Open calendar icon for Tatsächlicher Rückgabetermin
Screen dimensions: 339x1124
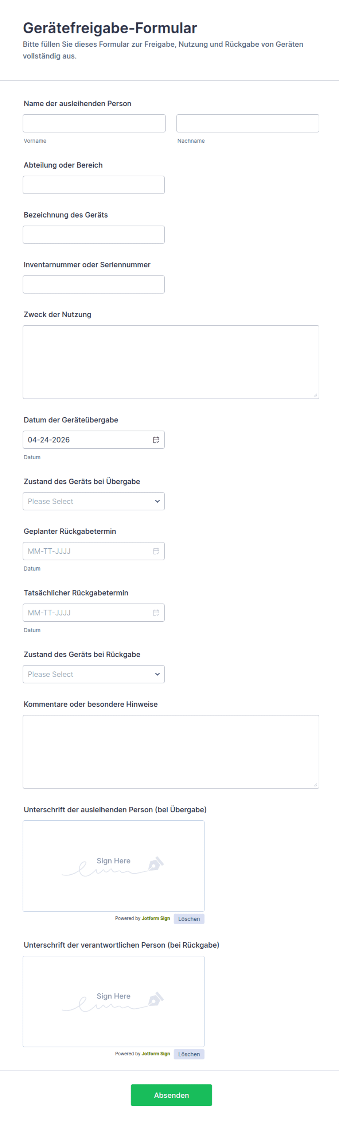click(156, 613)
